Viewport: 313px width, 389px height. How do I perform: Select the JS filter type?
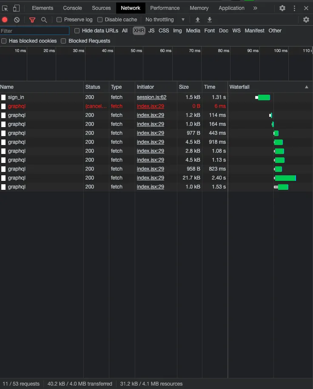pos(151,31)
